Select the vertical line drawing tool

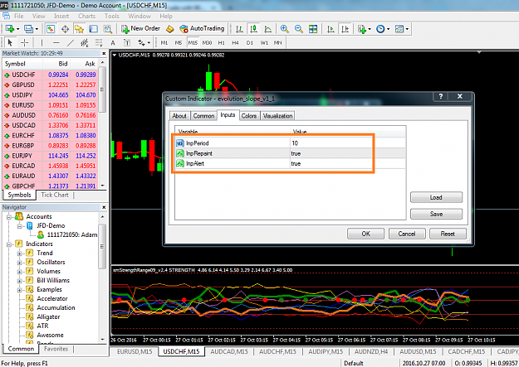pyautogui.click(x=42, y=42)
